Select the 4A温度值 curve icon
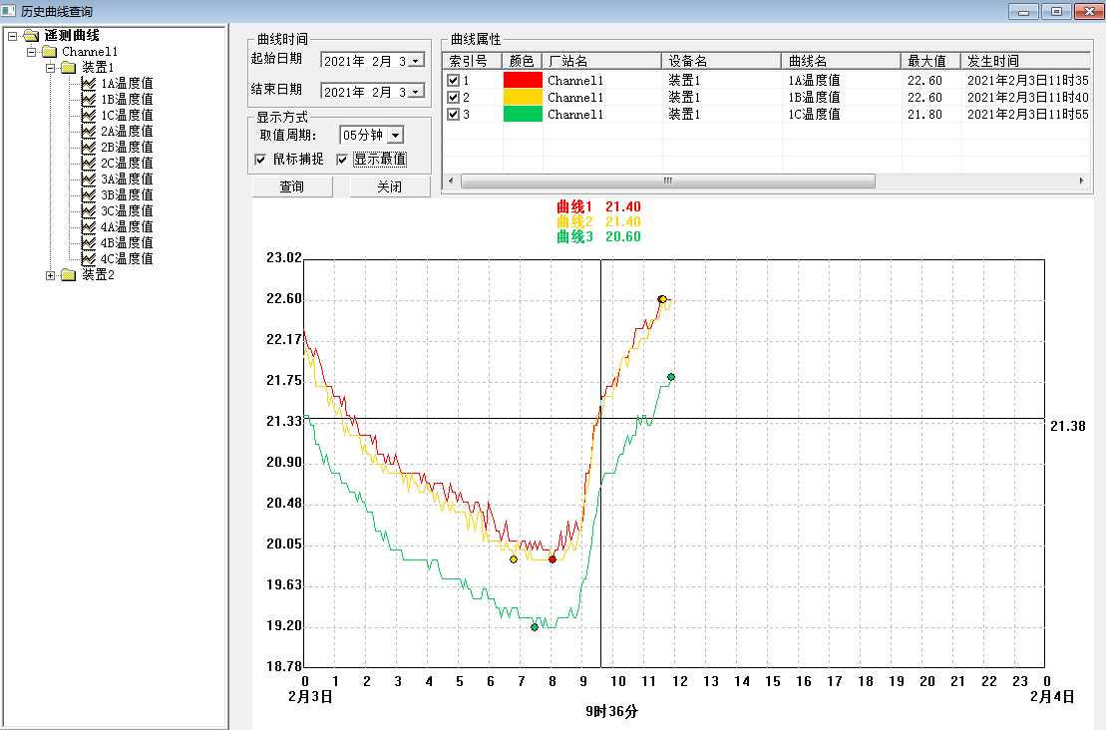The image size is (1106, 730). coord(88,227)
